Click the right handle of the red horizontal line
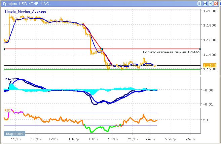The image size is (221, 144). 200,49
